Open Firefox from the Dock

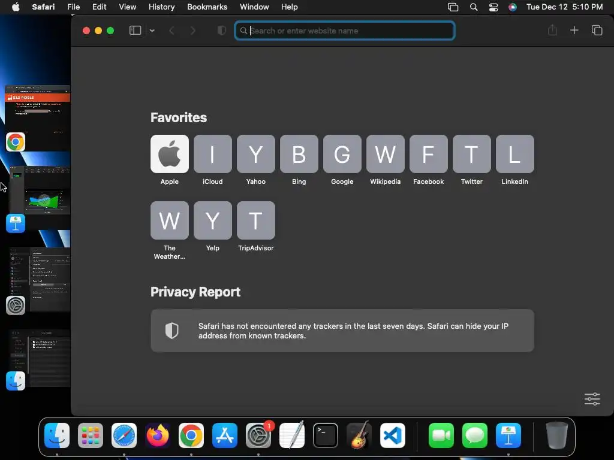pyautogui.click(x=158, y=435)
